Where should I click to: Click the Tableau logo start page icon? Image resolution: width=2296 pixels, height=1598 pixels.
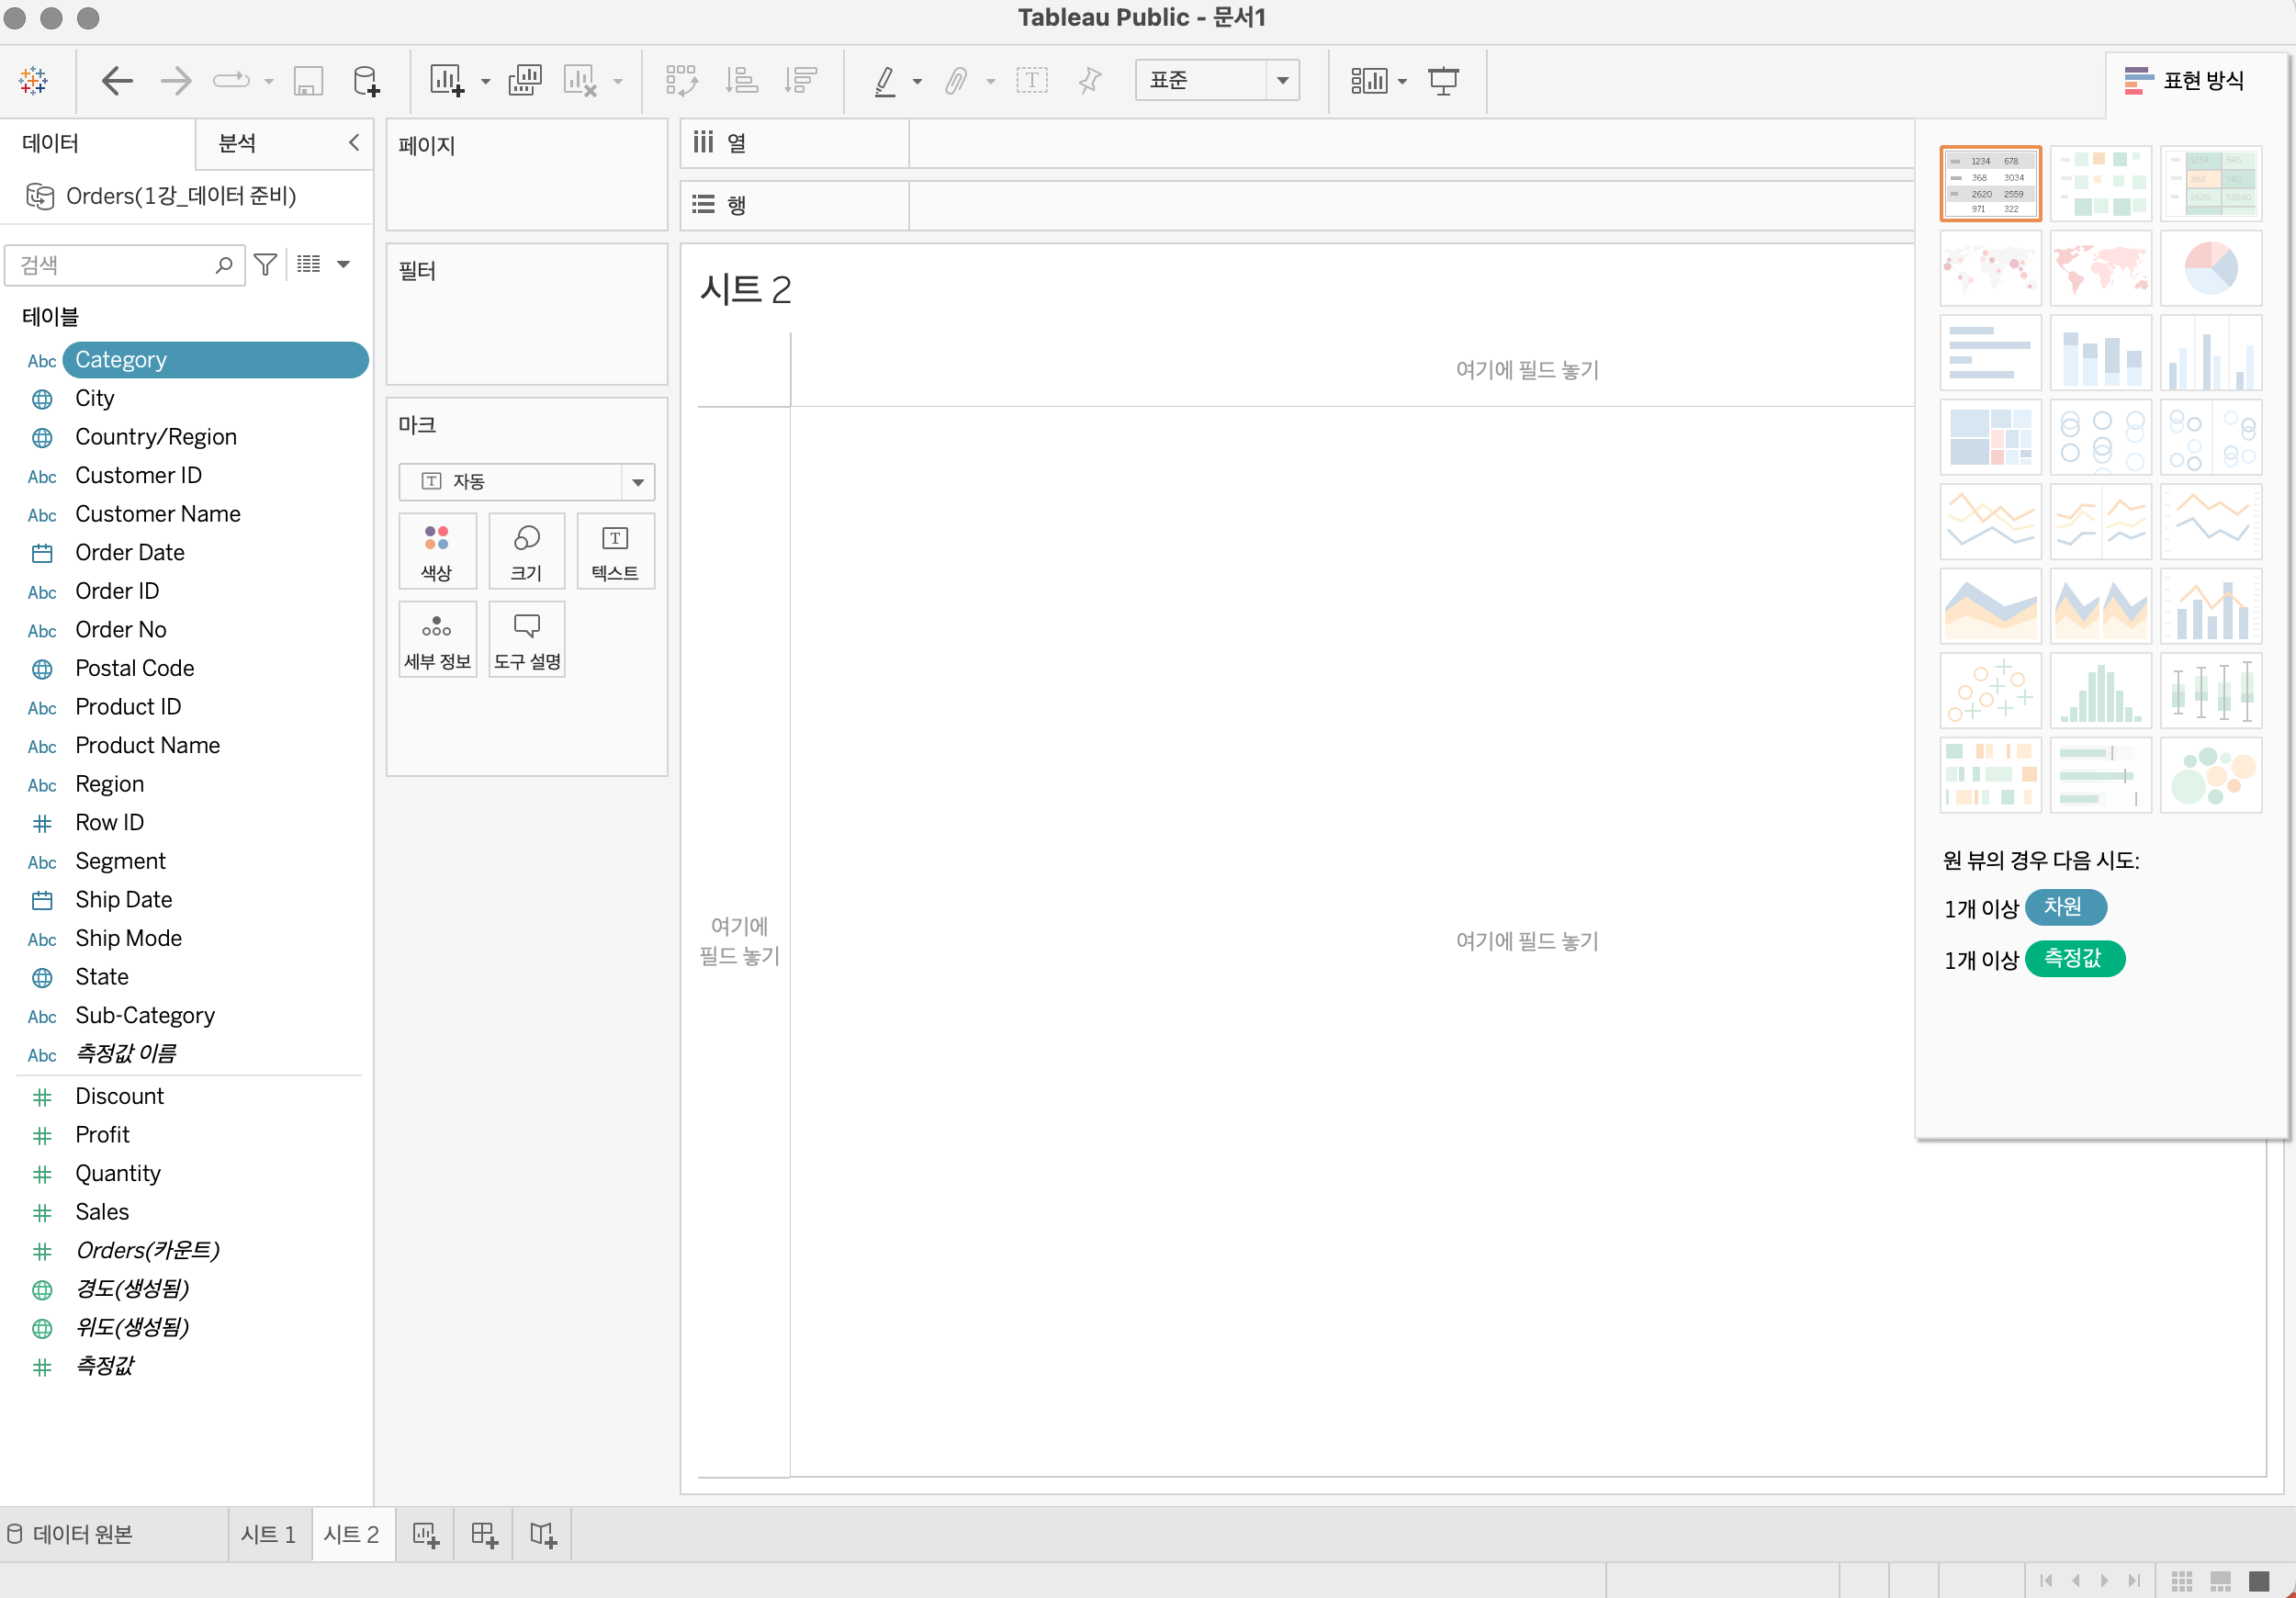point(33,81)
